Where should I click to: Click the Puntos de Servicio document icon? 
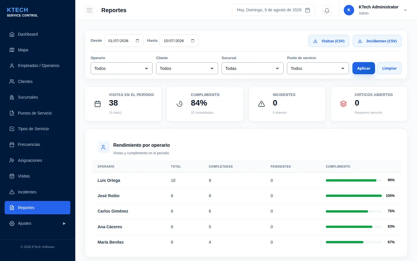tap(12, 113)
